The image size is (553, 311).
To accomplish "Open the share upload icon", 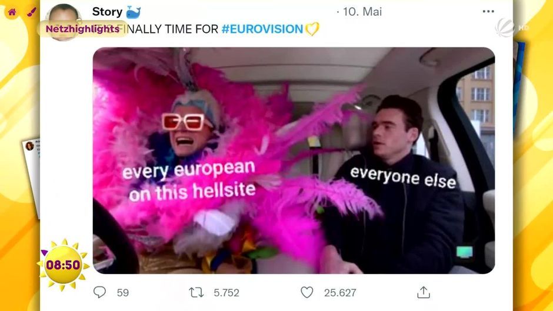I will tap(424, 292).
